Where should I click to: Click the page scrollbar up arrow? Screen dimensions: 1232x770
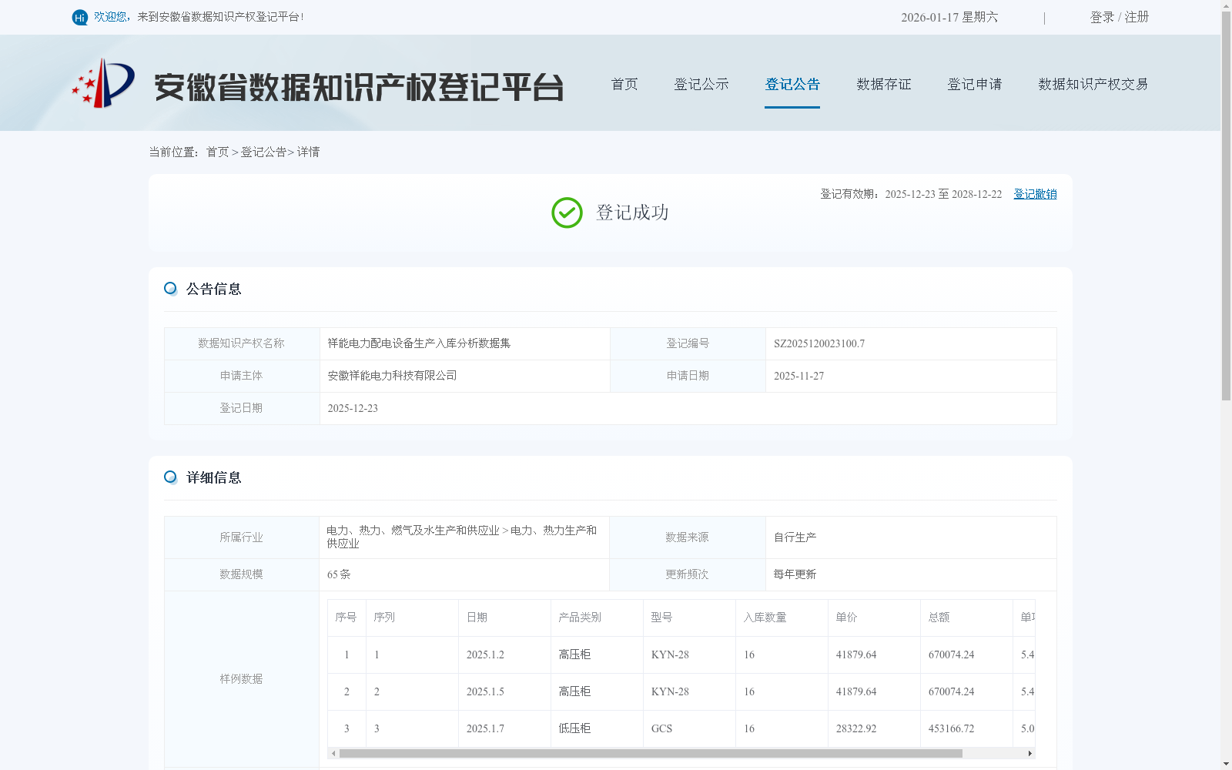pos(1226,5)
